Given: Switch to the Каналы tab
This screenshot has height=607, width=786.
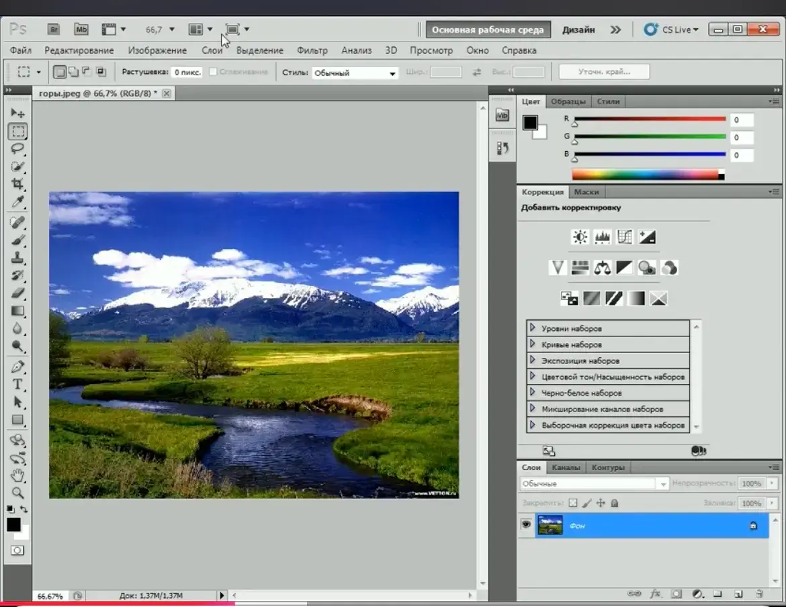Looking at the screenshot, I should coord(566,467).
